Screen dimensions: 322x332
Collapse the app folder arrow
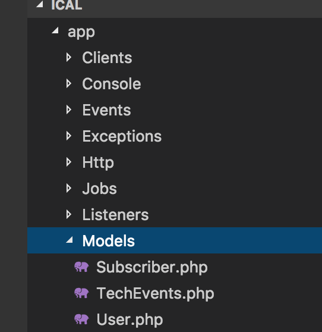point(55,30)
